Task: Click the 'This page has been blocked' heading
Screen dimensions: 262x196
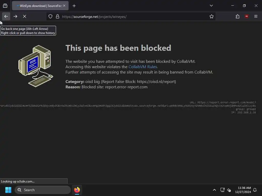Action: 118,48
